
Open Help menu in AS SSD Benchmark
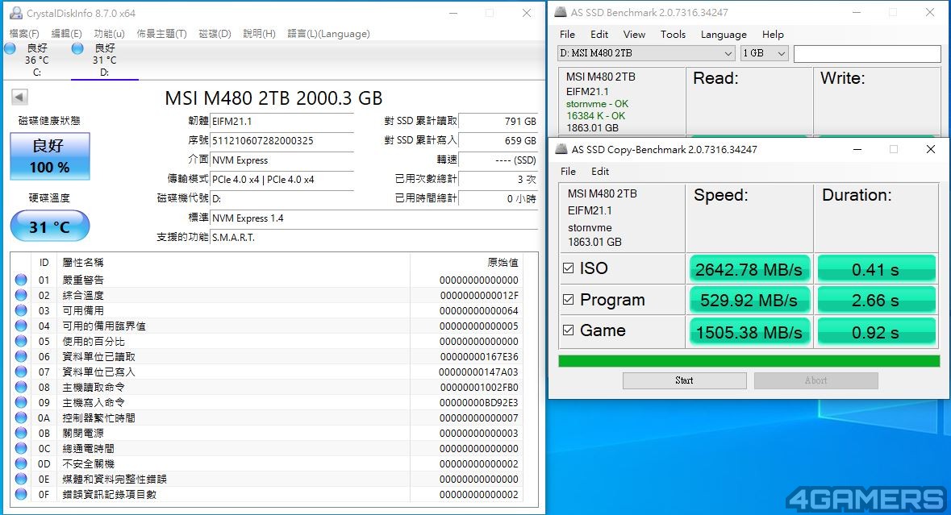coord(773,35)
